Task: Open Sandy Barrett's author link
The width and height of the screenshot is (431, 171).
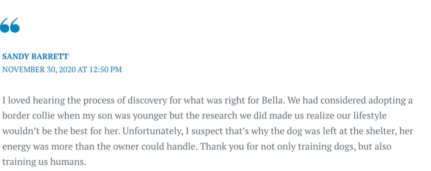Action: (35, 57)
